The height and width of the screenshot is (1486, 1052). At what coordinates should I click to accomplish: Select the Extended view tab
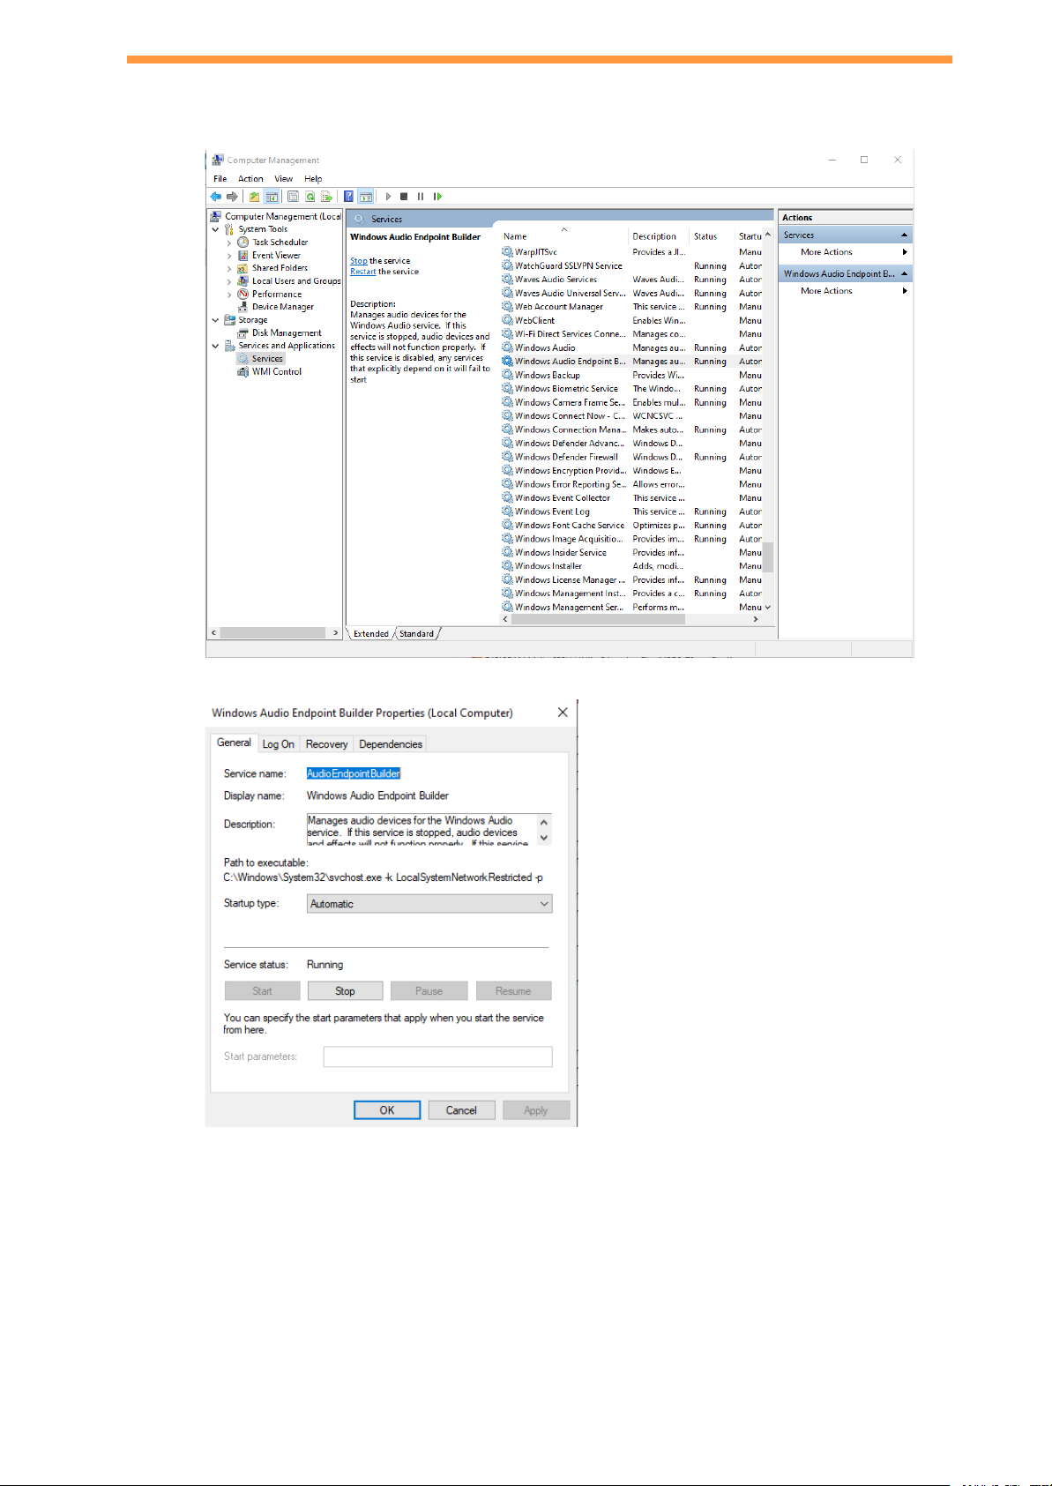click(x=371, y=634)
